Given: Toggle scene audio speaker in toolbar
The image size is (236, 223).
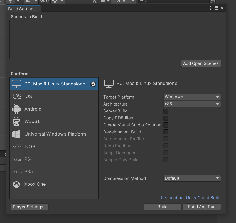Looking at the screenshot, I should (19, 1).
